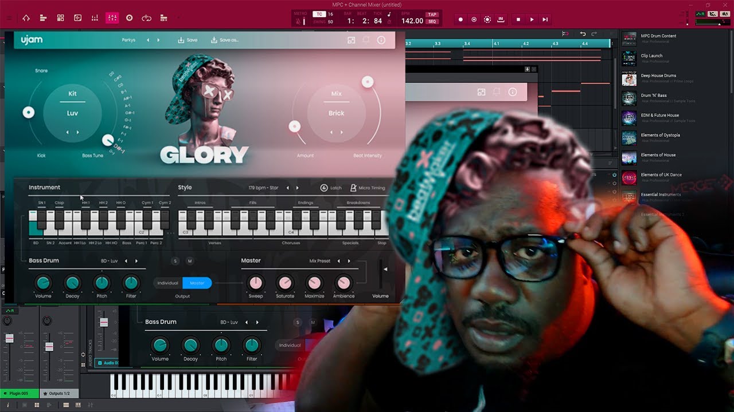
Task: Select next preset arrow beside Perkys
Action: (x=159, y=40)
